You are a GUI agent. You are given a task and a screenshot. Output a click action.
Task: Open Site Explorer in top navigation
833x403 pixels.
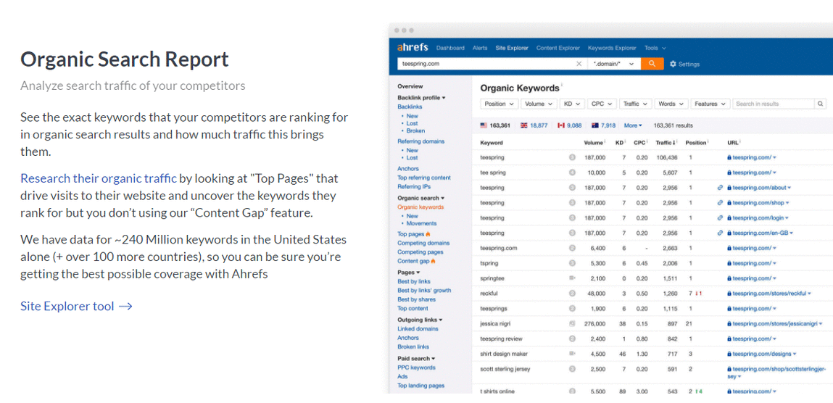pyautogui.click(x=512, y=49)
